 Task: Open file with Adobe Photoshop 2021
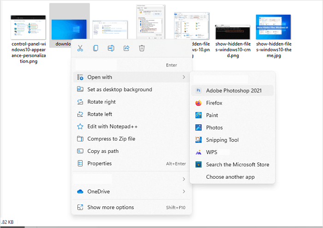coord(233,91)
